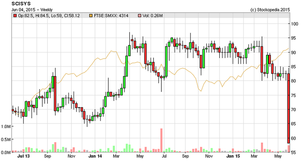The height and width of the screenshot is (164, 301).
Task: Click the 'FTSE:SMXX: 4314' legend text
Action: 111,16
